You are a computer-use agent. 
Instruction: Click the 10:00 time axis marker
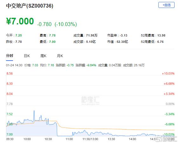[x=27, y=139]
